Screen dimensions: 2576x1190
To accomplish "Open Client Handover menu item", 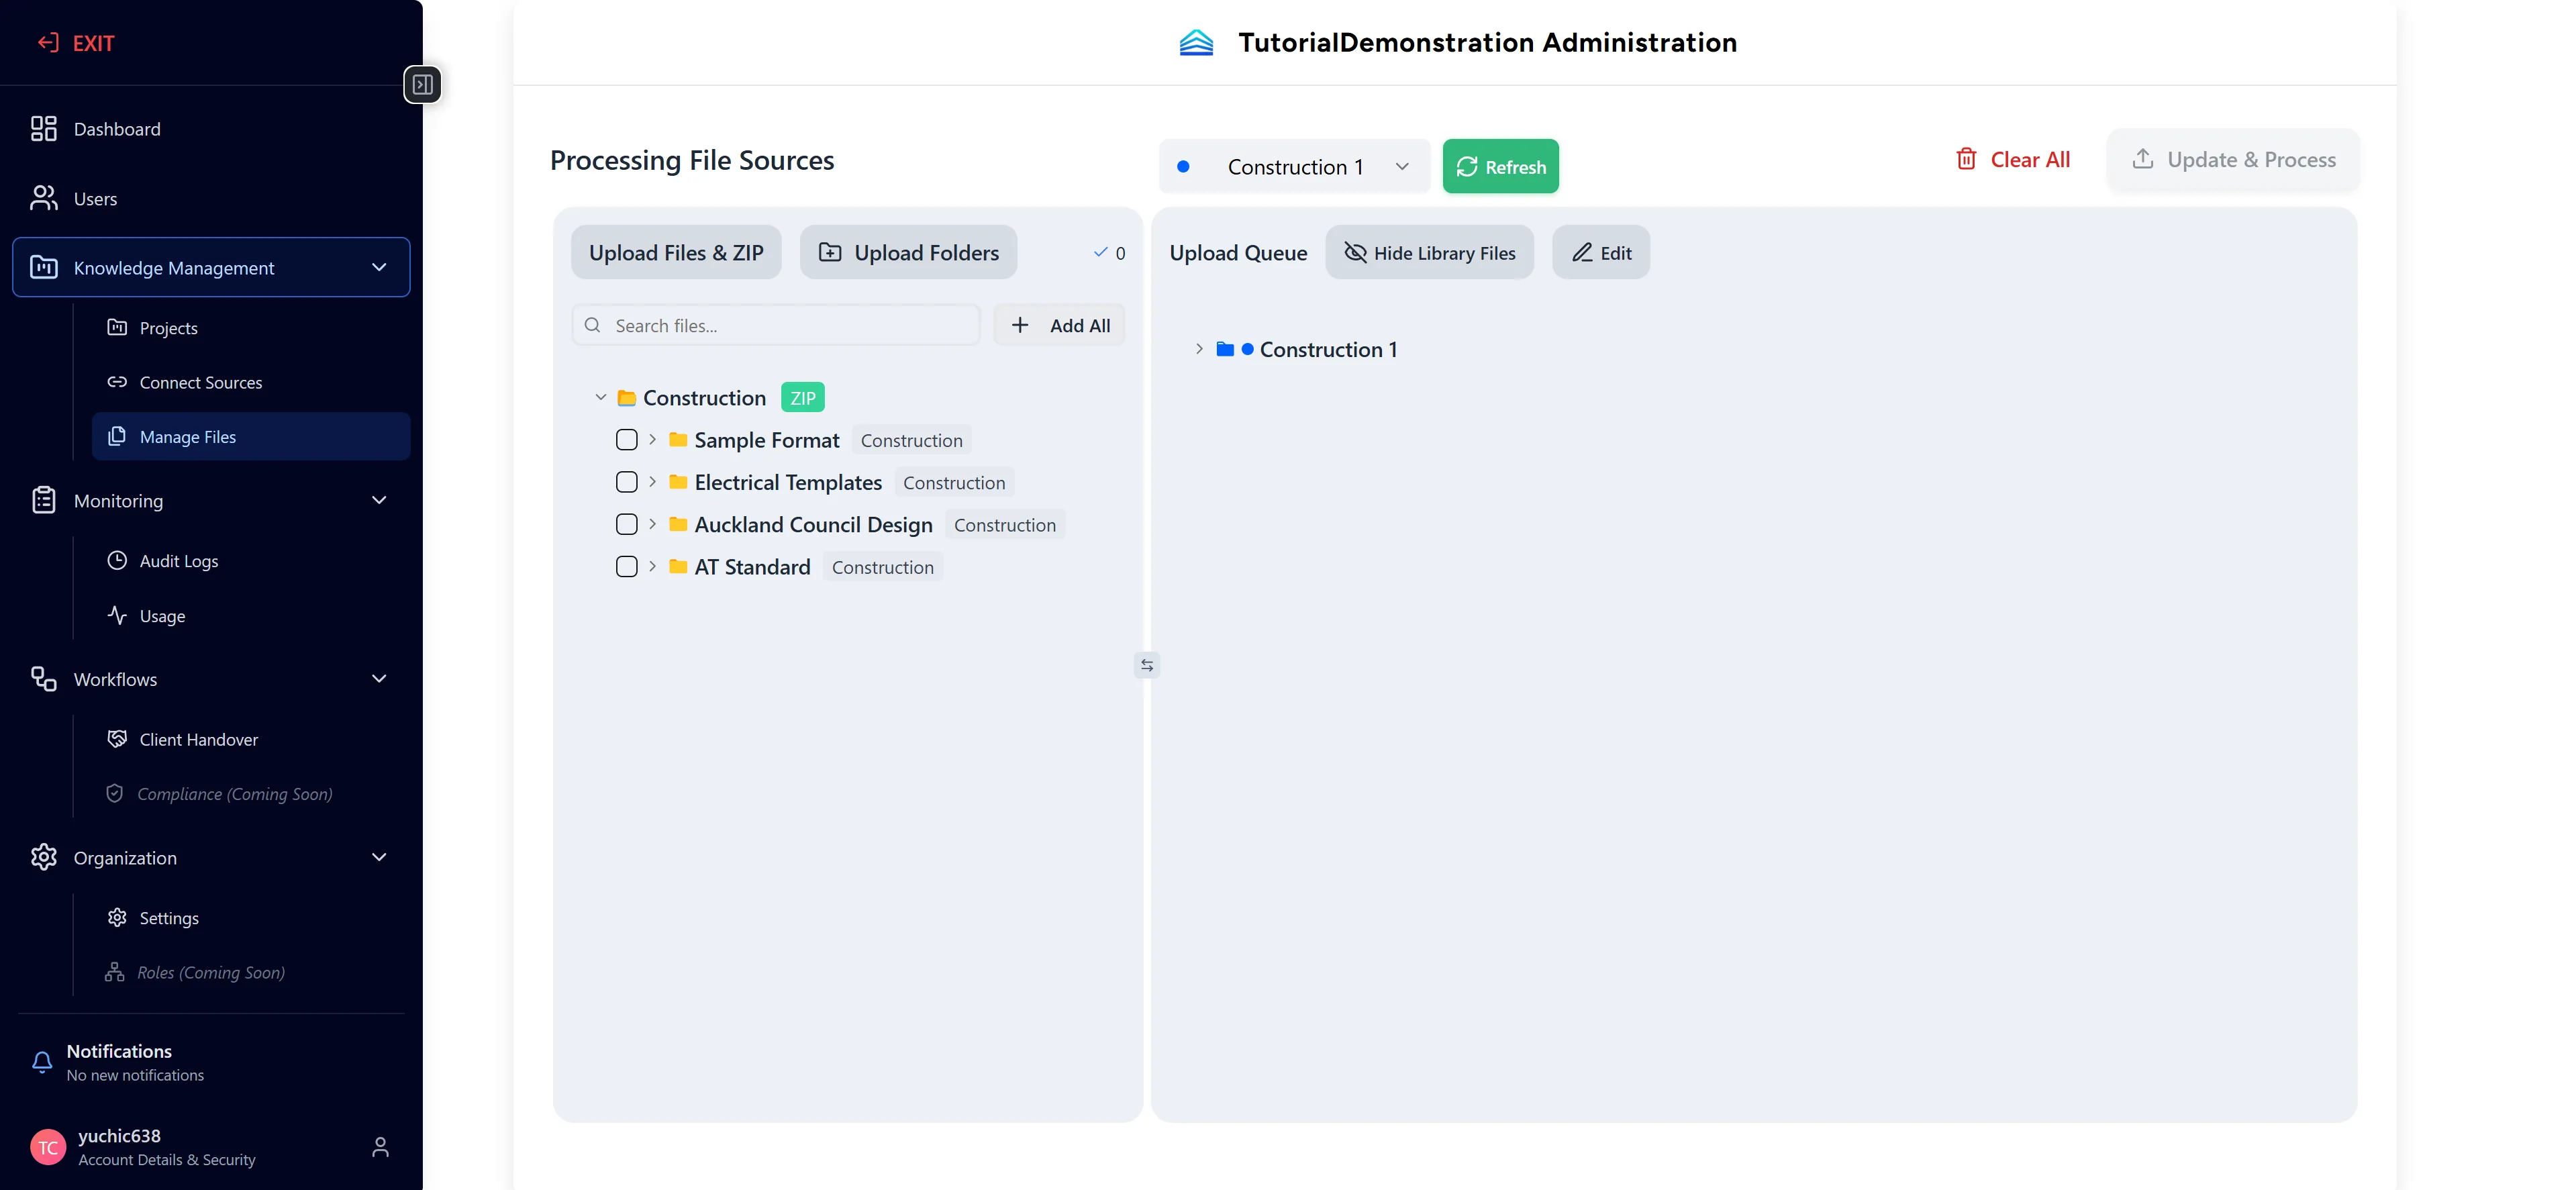I will click(x=250, y=739).
